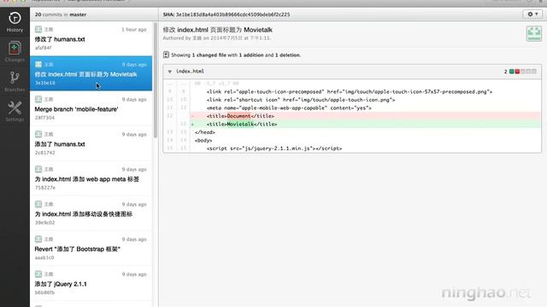Image resolution: width=547 pixels, height=307 pixels.
Task: Select commit '修改了 humans.txt'
Action: coord(91,38)
